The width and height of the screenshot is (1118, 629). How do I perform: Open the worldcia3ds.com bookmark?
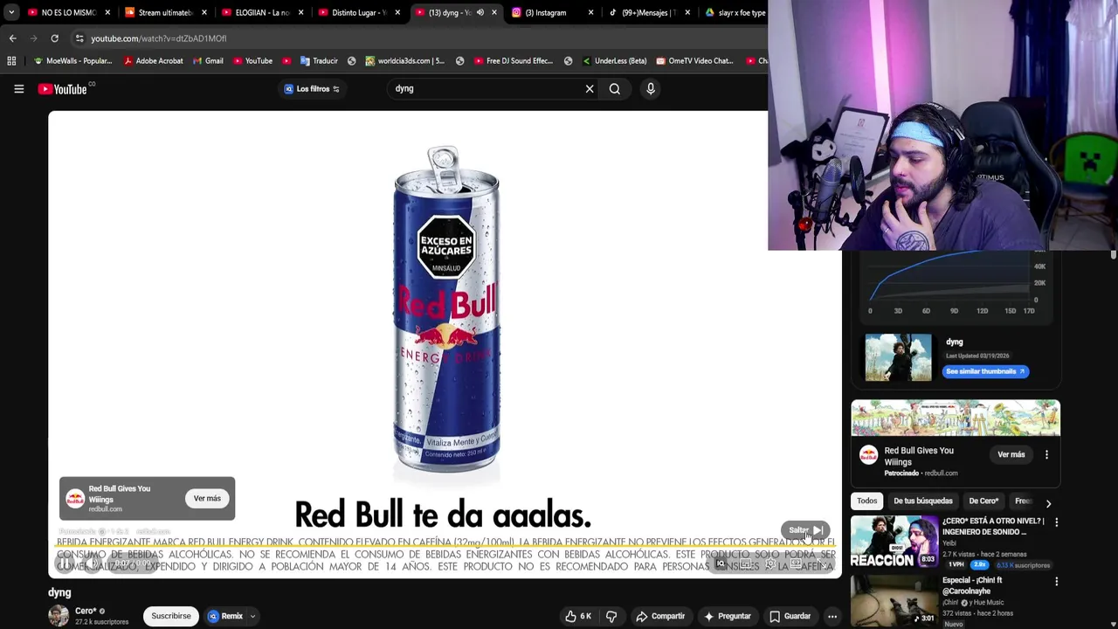pyautogui.click(x=405, y=61)
